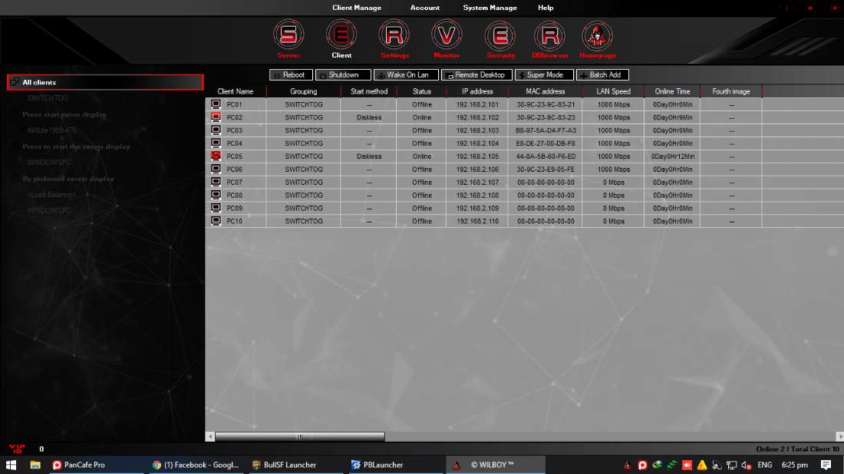Click the Reboot button
This screenshot has height=474, width=844.
pos(291,75)
